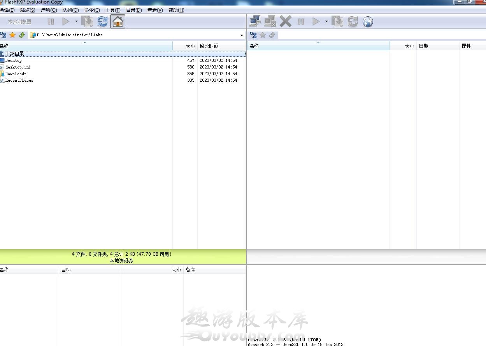Click size value 855 for Downloads

[x=191, y=74]
